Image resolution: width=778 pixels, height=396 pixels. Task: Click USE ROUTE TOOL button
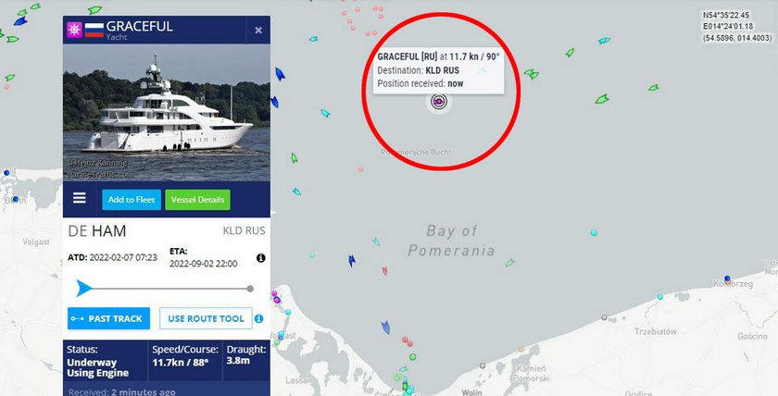point(206,318)
